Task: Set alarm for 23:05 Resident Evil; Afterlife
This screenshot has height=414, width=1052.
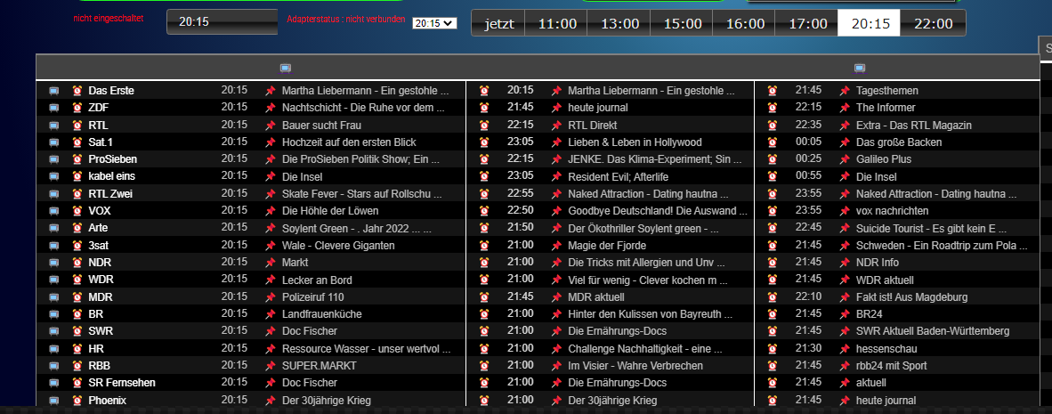Action: tap(484, 176)
